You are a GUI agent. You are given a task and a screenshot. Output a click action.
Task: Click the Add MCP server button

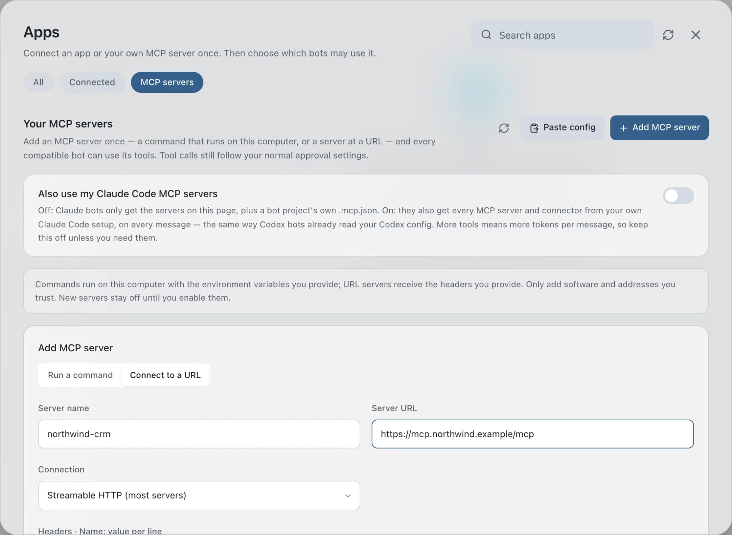coord(659,128)
